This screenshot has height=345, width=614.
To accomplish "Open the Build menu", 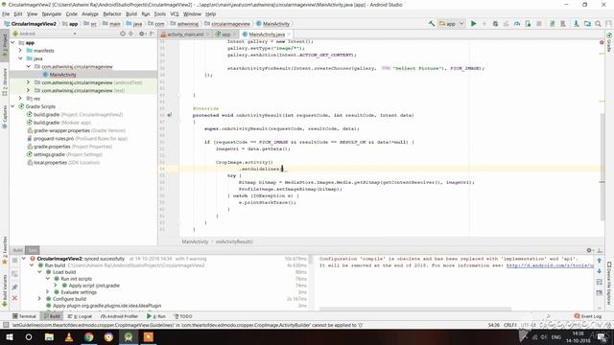I will tap(131, 13).
